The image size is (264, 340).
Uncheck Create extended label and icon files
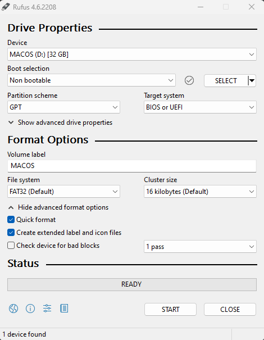click(11, 233)
